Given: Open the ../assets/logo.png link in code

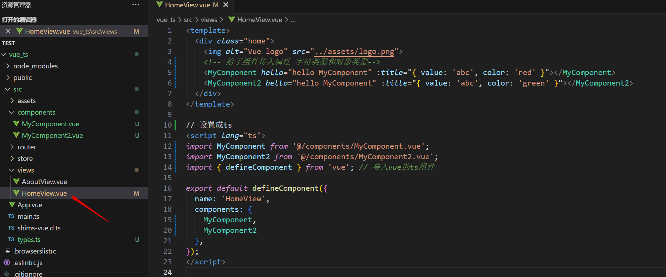Looking at the screenshot, I should (354, 52).
